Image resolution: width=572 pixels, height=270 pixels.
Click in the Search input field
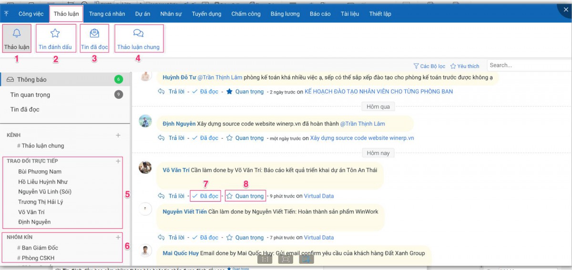click(529, 65)
